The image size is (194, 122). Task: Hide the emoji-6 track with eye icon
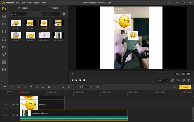pyautogui.click(x=13, y=104)
